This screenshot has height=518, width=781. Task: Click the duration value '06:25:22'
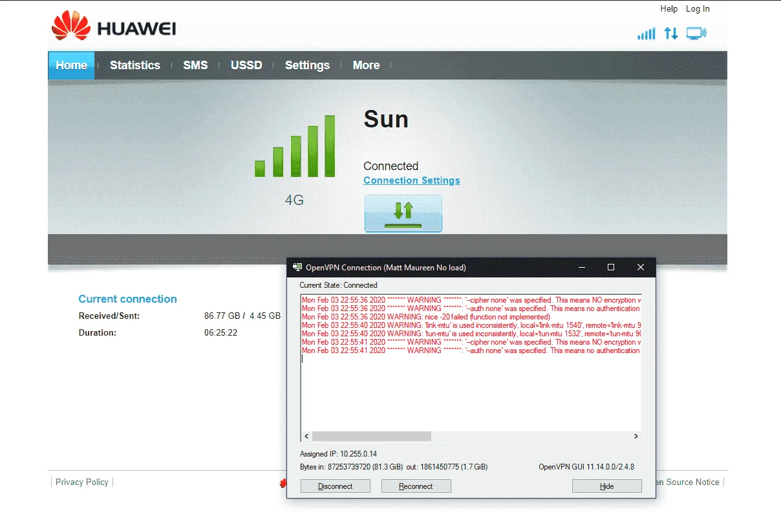(220, 333)
